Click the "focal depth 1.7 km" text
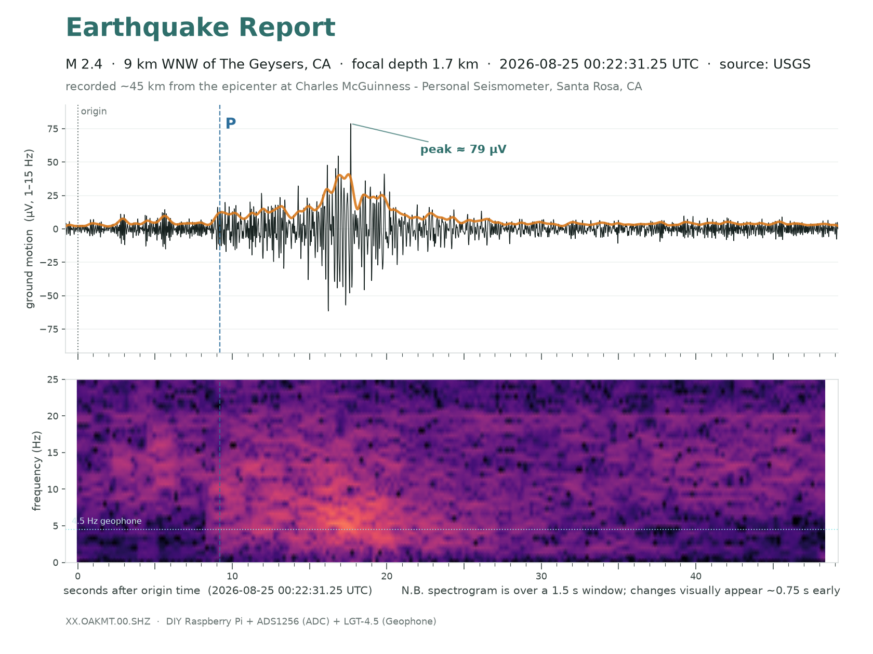This screenshot has height=654, width=873. pos(415,64)
